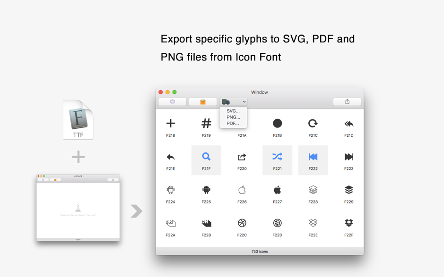The width and height of the screenshot is (444, 277).
Task: Click the 733 icons status bar
Action: (x=260, y=251)
